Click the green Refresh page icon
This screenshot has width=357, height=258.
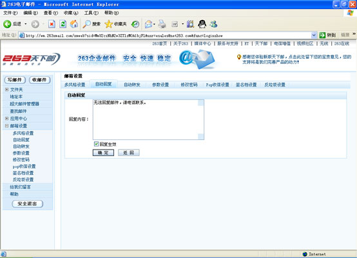[x=63, y=24]
